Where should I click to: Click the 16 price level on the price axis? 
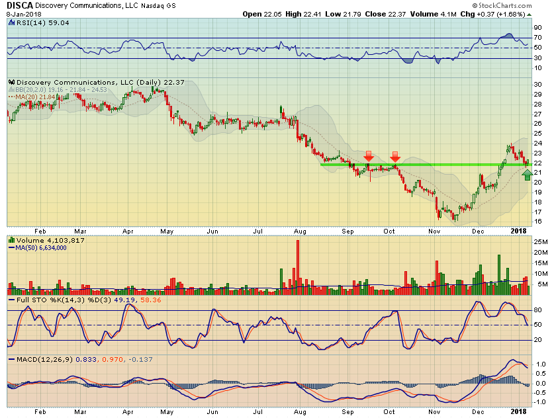[537, 222]
